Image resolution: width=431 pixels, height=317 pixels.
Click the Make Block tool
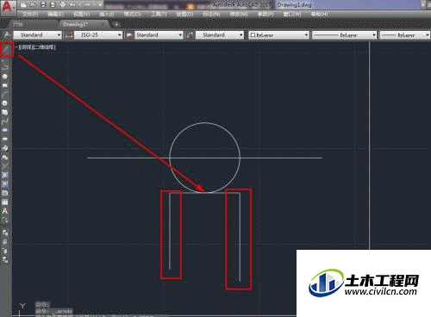pyautogui.click(x=5, y=158)
